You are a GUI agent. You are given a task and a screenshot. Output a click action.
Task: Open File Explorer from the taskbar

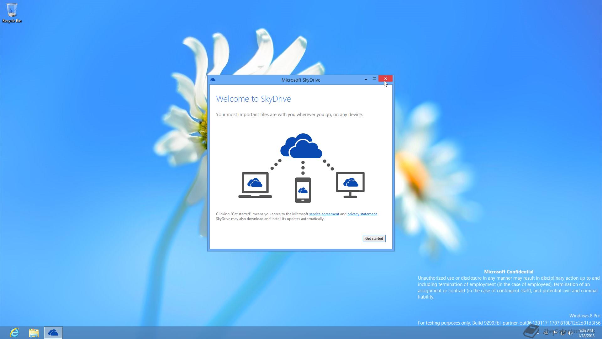pos(34,333)
